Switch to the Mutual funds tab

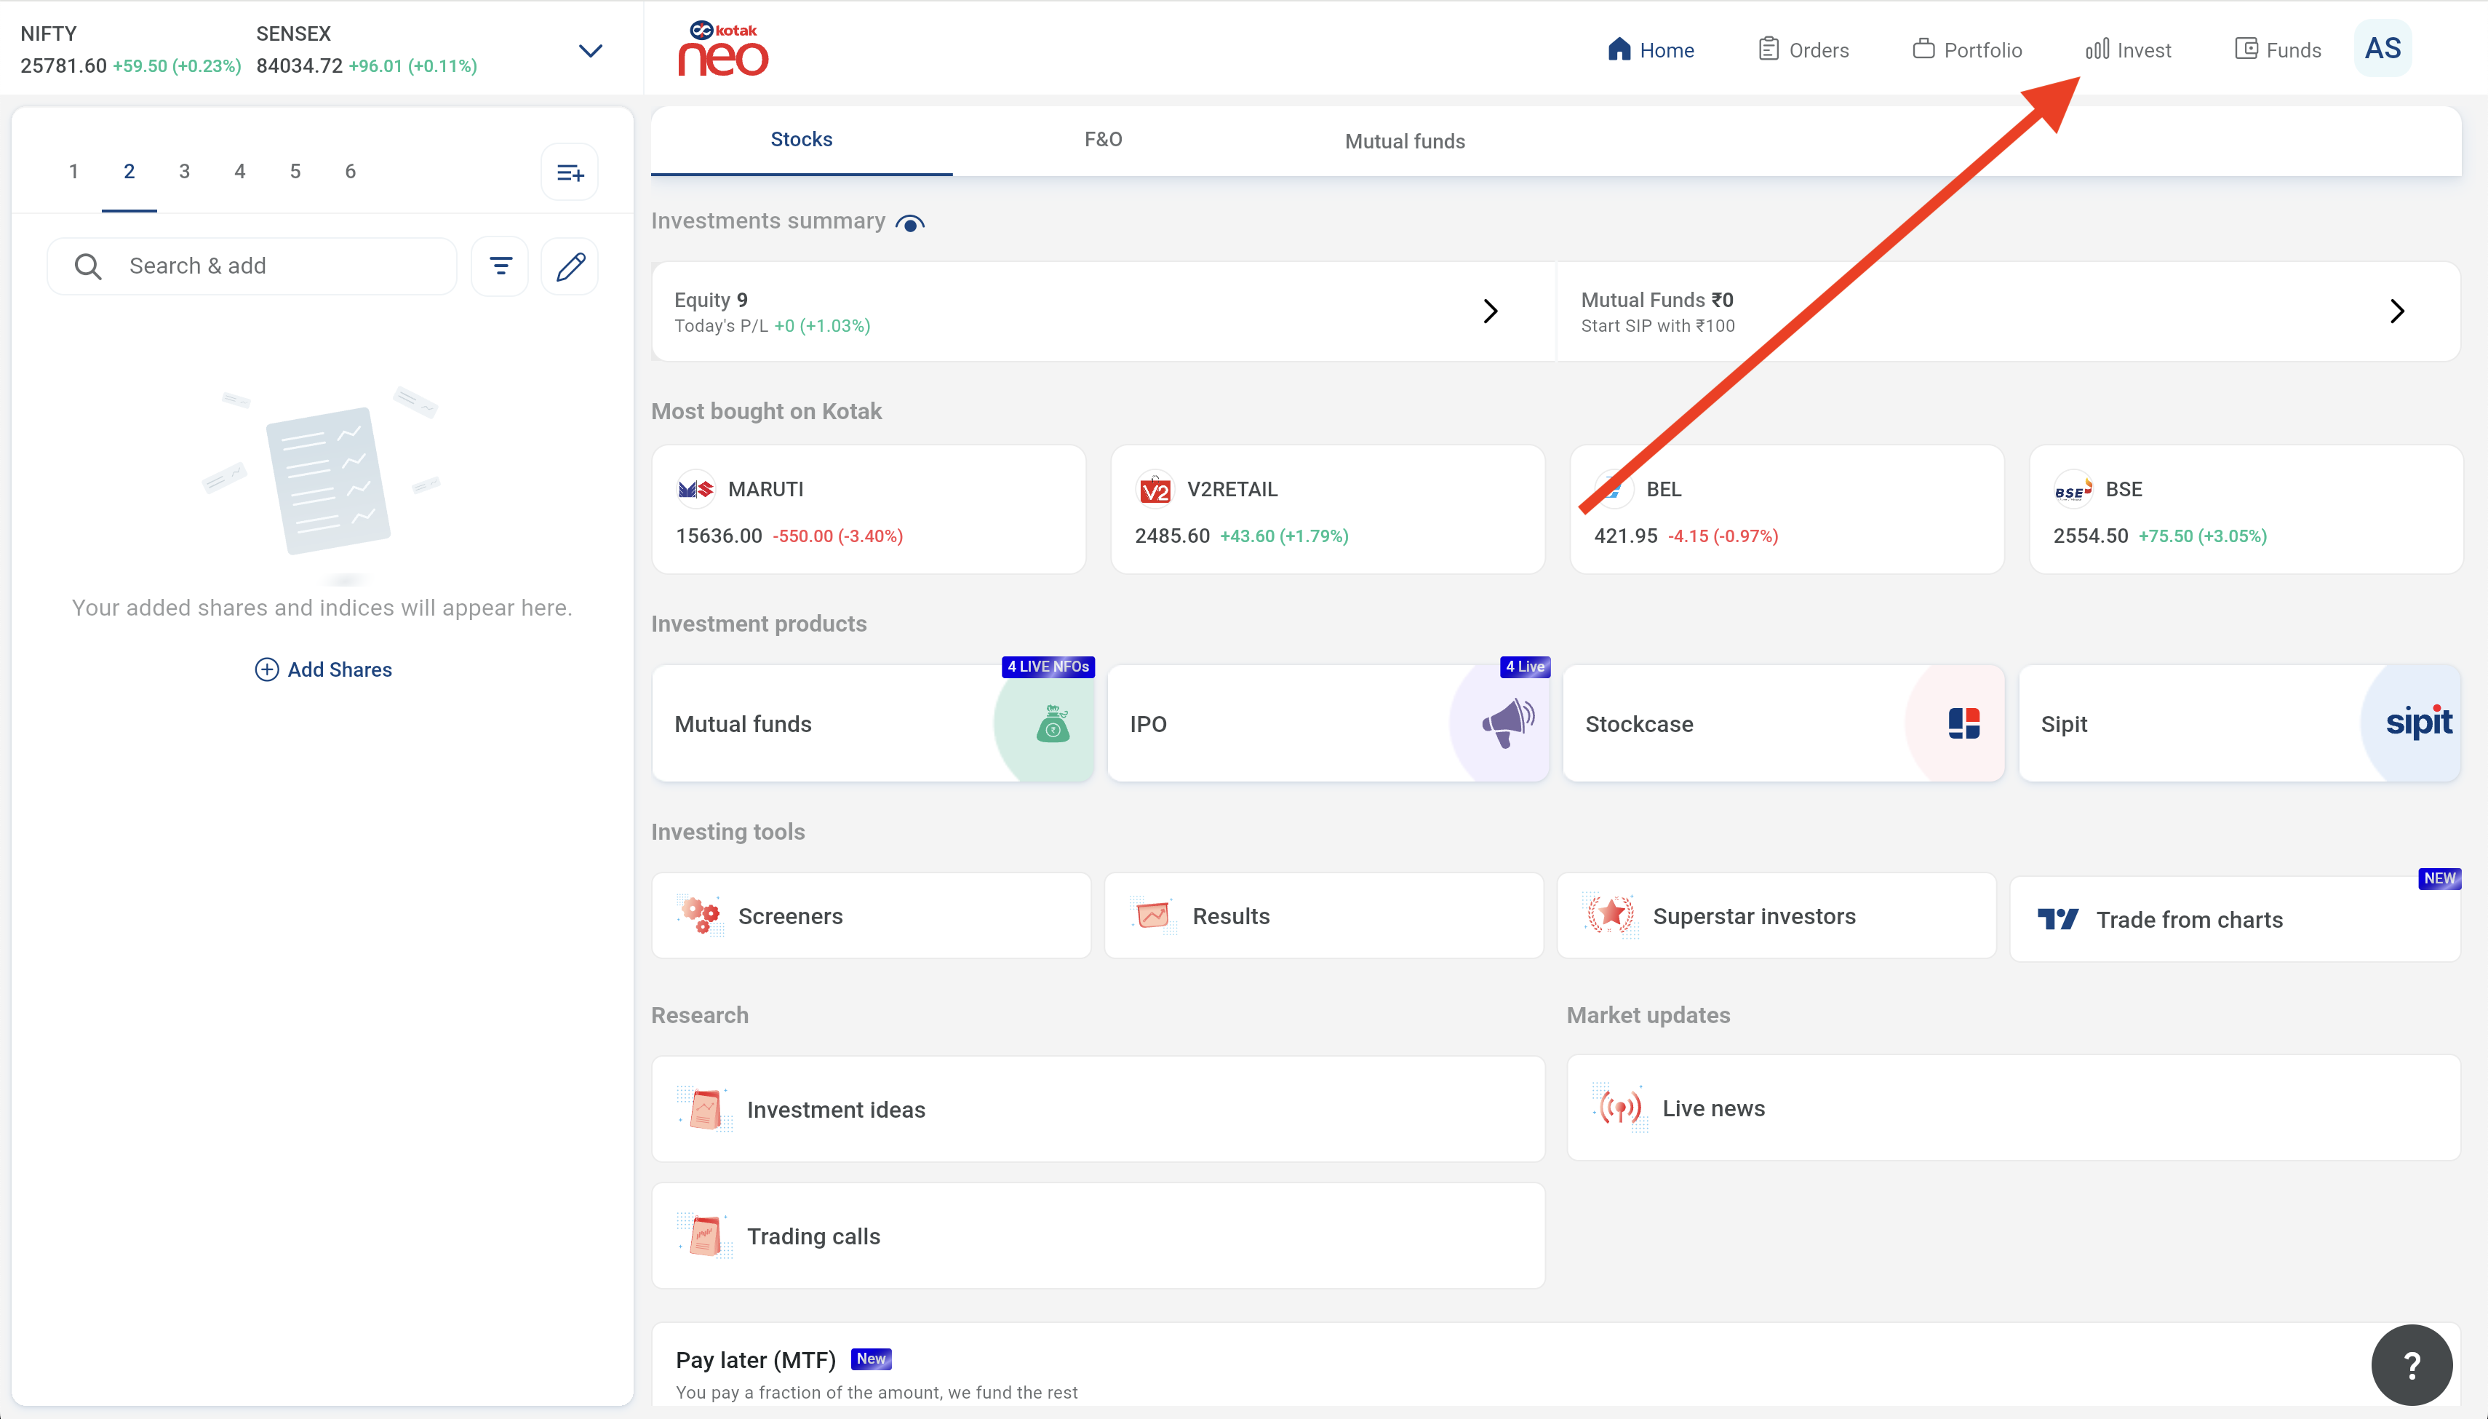coord(1405,141)
